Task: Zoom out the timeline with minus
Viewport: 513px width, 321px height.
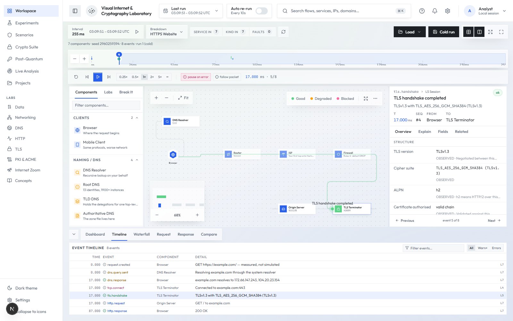Action: pyautogui.click(x=75, y=59)
